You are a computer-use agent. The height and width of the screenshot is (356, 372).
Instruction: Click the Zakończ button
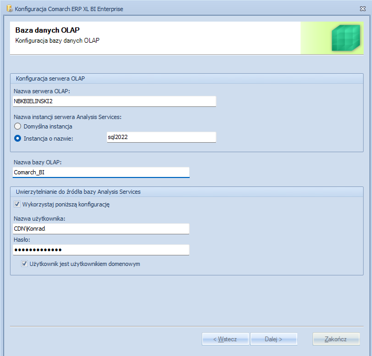(336, 339)
